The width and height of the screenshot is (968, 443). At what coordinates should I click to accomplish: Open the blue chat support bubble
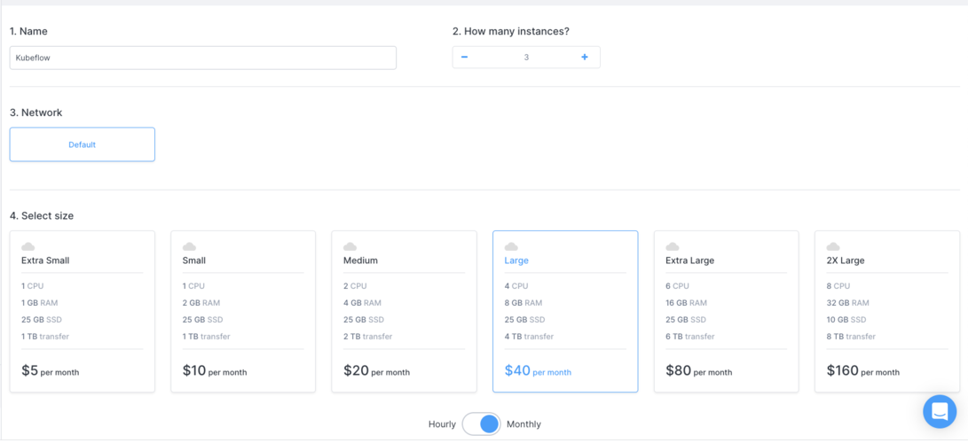tap(940, 412)
